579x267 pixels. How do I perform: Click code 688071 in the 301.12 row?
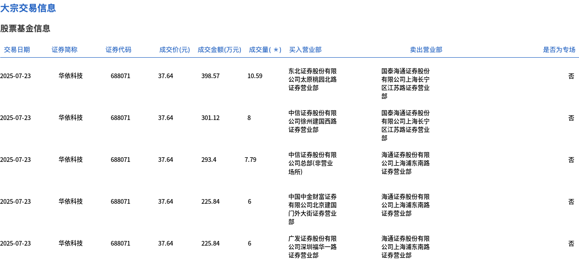pos(120,118)
